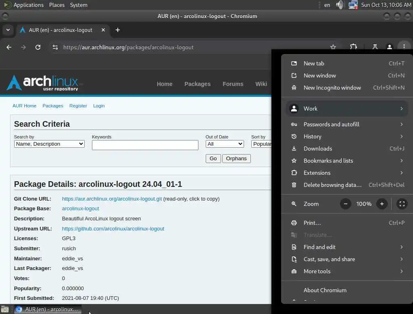Click the Login link

(99, 106)
